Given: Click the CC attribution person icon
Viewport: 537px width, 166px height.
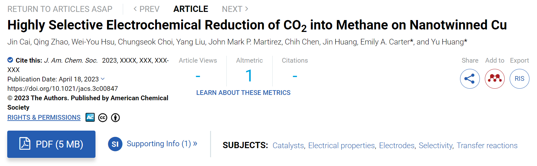Looking at the screenshot, I should coord(116,118).
